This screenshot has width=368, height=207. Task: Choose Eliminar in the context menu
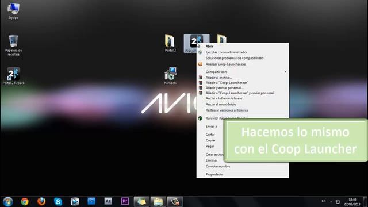[211, 160]
